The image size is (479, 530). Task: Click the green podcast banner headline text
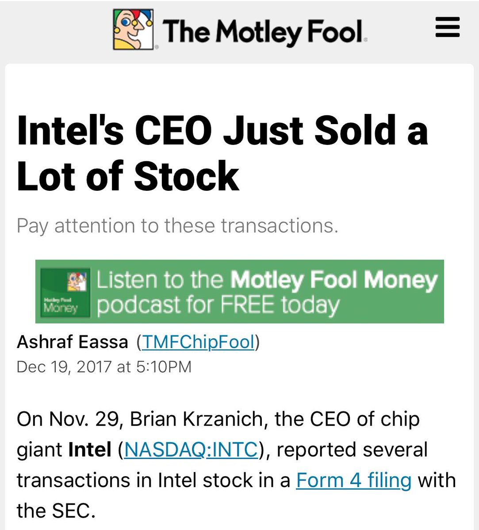coord(267,280)
